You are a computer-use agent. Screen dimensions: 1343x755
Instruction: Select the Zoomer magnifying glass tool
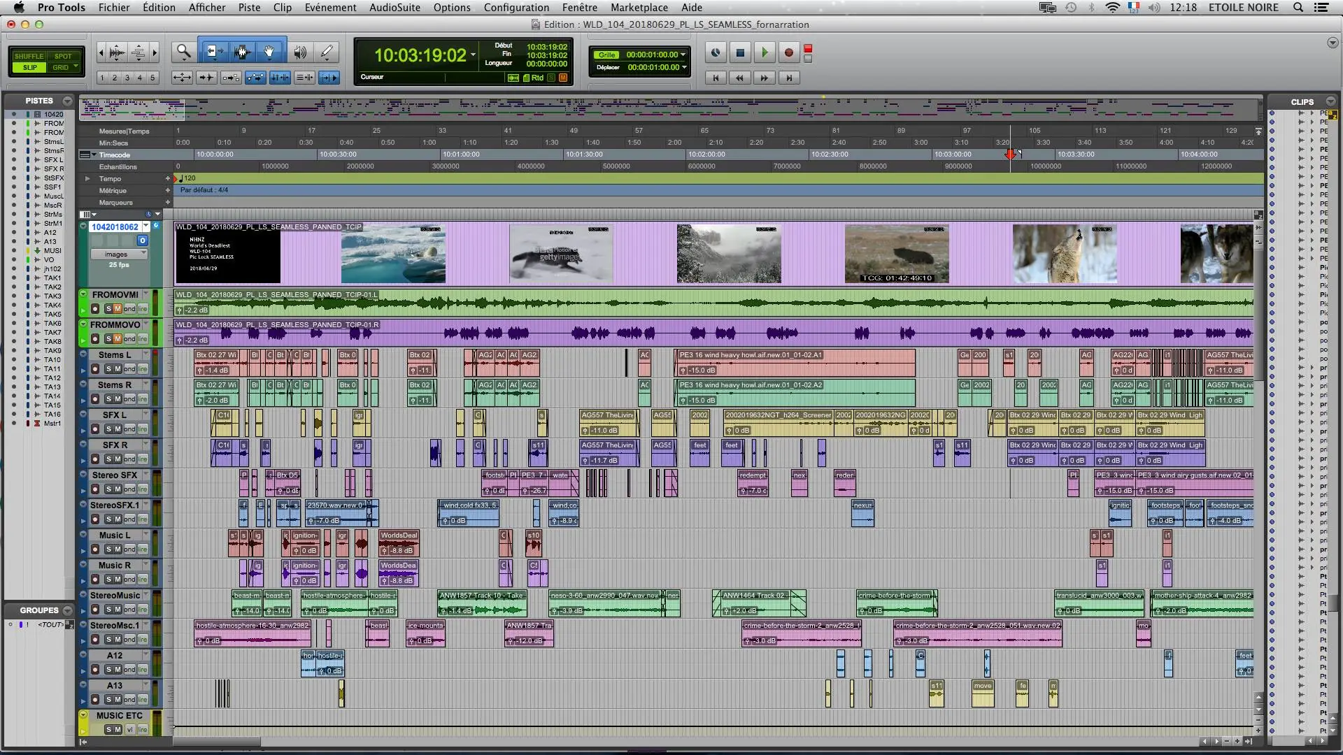coord(183,52)
